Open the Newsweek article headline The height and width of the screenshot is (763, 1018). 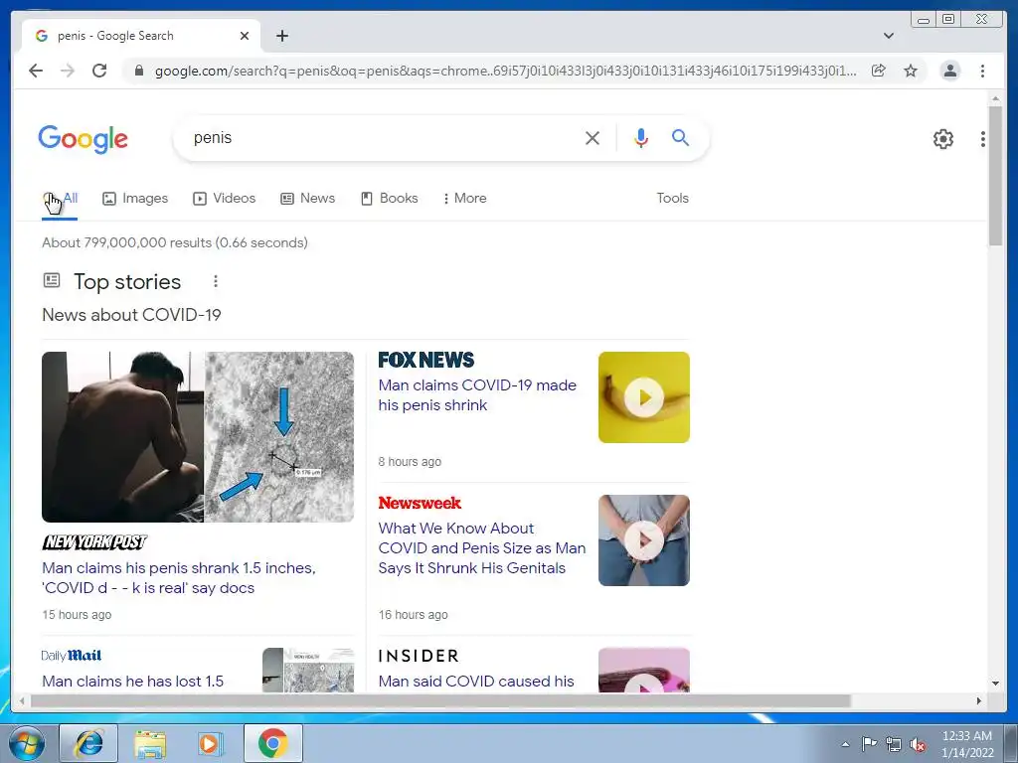coord(482,548)
